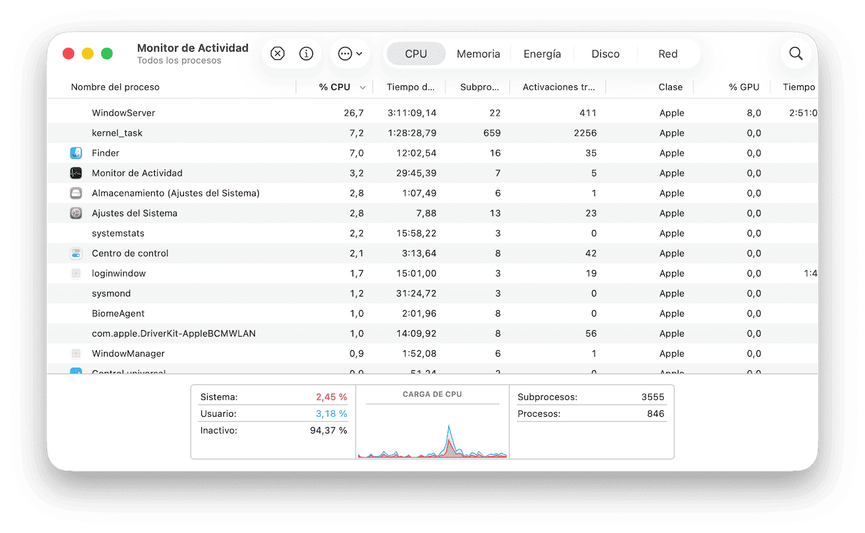Click Finder's CPU time 12:02,54
Image resolution: width=865 pixels, height=533 pixels.
click(416, 153)
